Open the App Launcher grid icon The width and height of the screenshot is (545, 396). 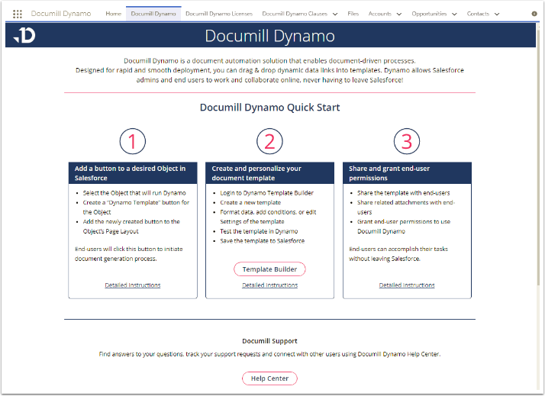tap(18, 14)
